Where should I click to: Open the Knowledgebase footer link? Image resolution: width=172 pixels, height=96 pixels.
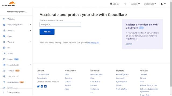(x=122, y=74)
